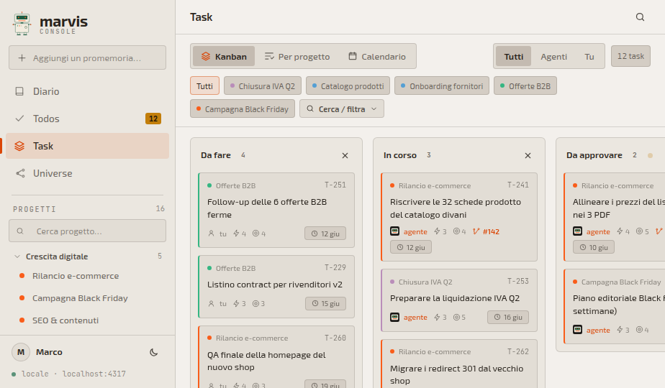
Task: Switch to the Calendario view
Action: [x=377, y=56]
